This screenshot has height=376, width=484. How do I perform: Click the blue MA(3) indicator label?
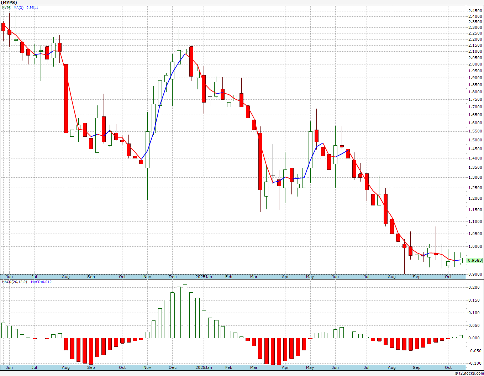point(19,8)
